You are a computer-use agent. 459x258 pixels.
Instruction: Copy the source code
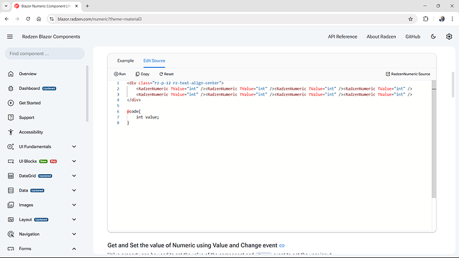pyautogui.click(x=142, y=74)
